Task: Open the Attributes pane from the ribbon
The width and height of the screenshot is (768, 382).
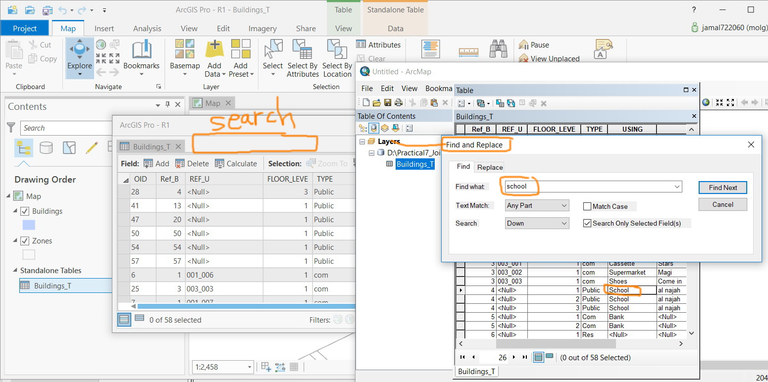Action: 378,45
